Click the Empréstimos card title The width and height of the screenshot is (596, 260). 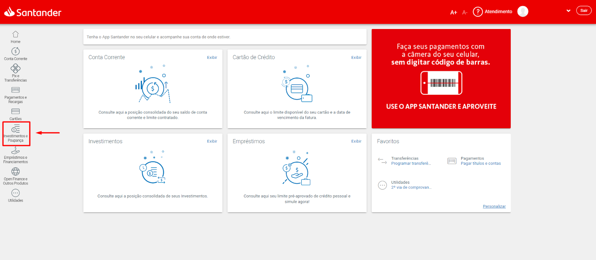coord(248,141)
